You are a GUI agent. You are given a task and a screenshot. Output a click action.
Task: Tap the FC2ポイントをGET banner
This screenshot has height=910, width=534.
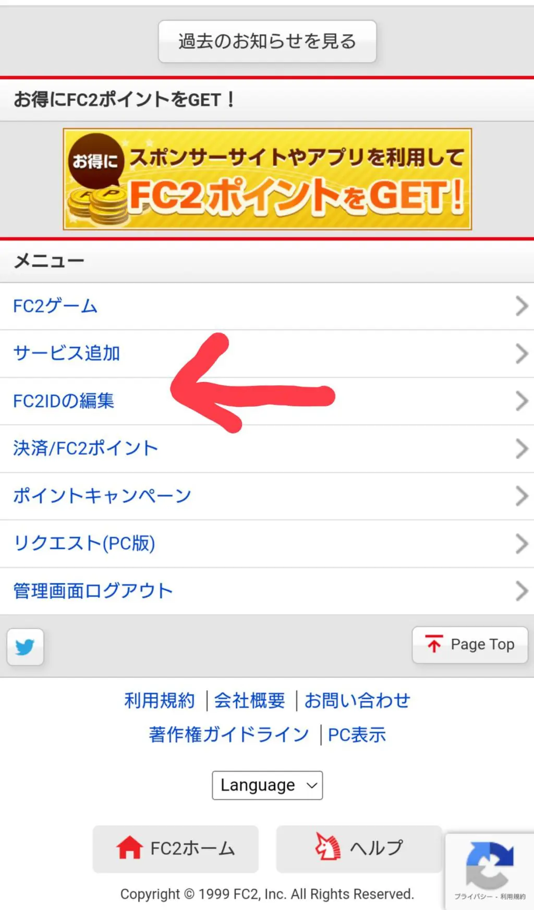coord(267,179)
